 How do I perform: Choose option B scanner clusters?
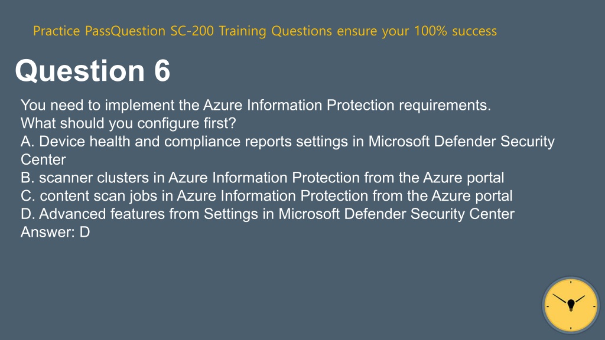tap(262, 178)
